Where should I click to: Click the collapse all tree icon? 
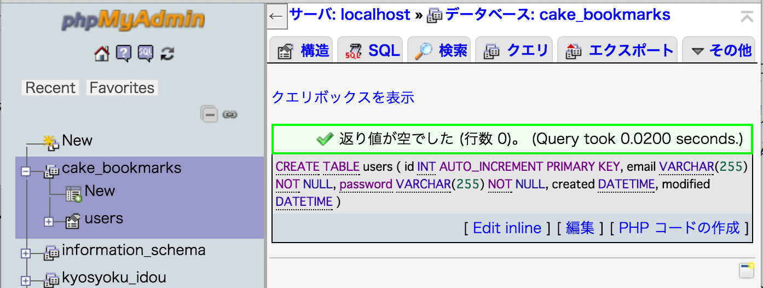pyautogui.click(x=210, y=114)
